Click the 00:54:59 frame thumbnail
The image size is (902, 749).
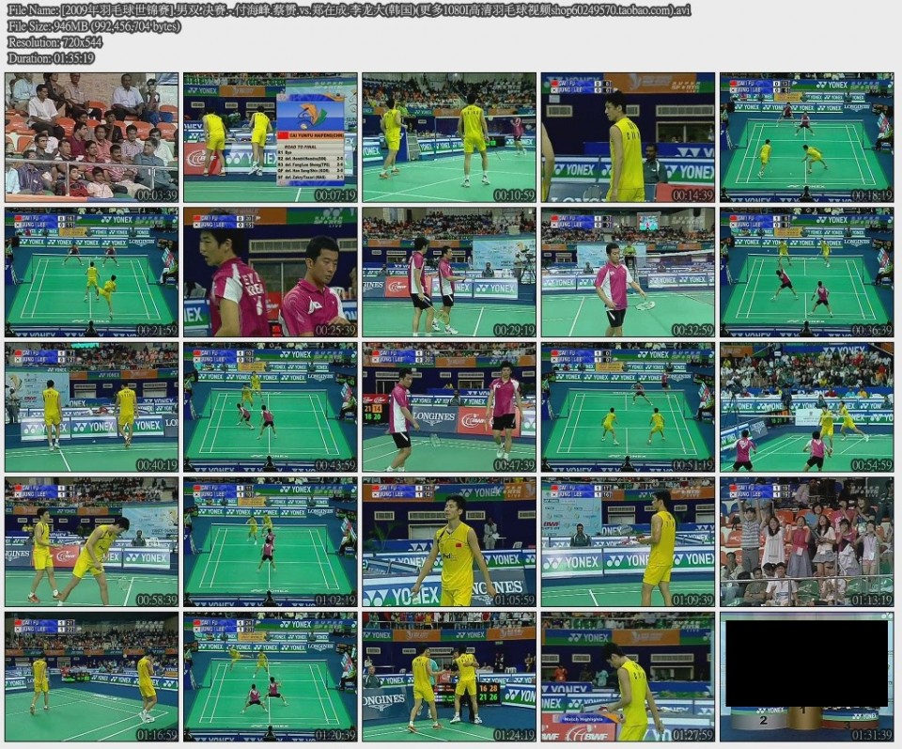coord(807,407)
